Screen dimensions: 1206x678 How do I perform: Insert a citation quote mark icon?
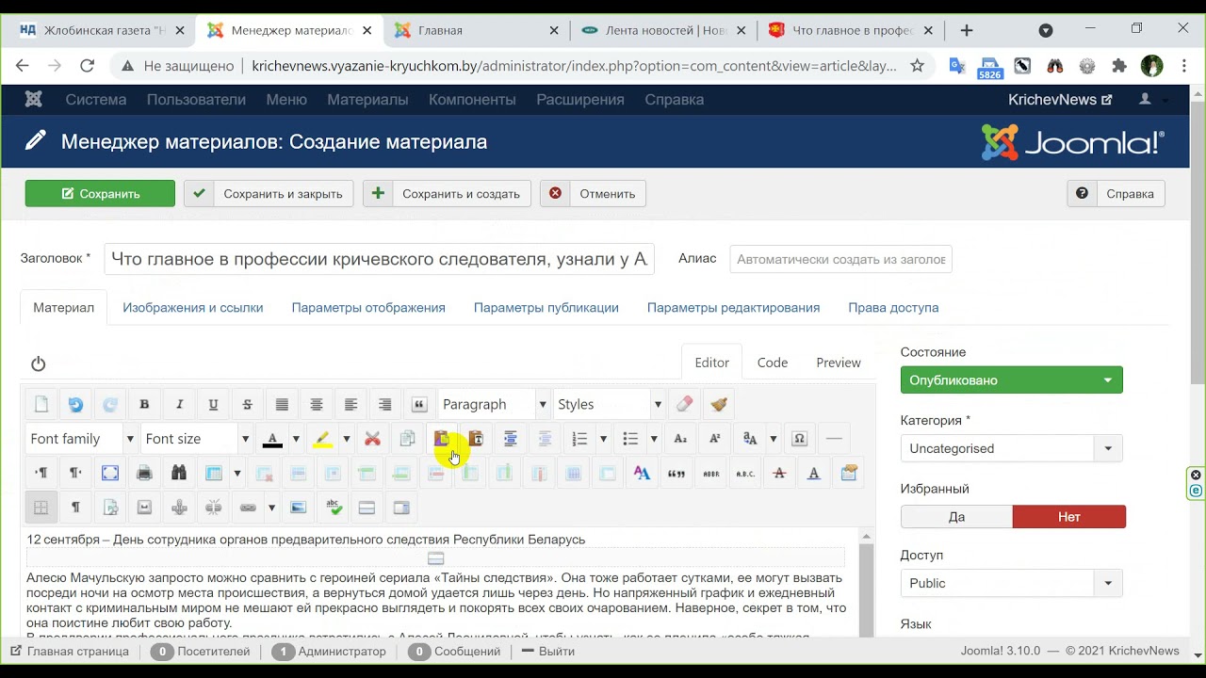(676, 473)
